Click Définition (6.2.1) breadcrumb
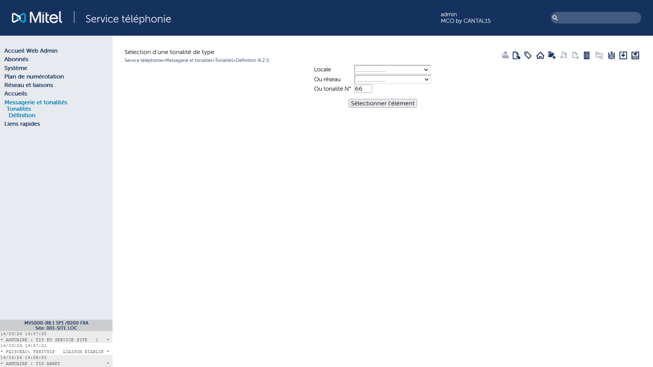 coord(253,60)
